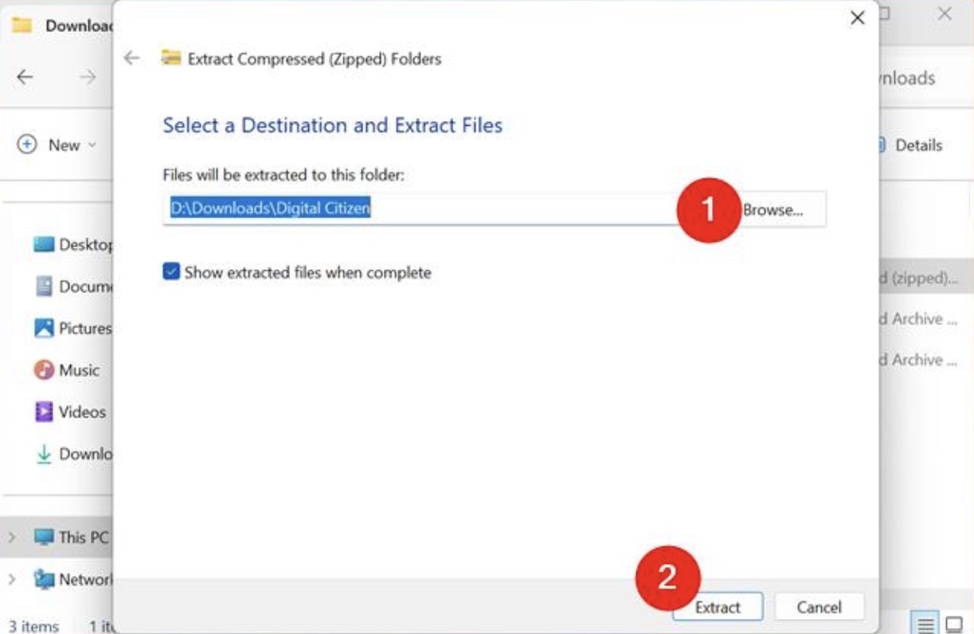Click the label 'Files will be extracted to this folder:'
This screenshot has width=974, height=634.
click(x=284, y=175)
